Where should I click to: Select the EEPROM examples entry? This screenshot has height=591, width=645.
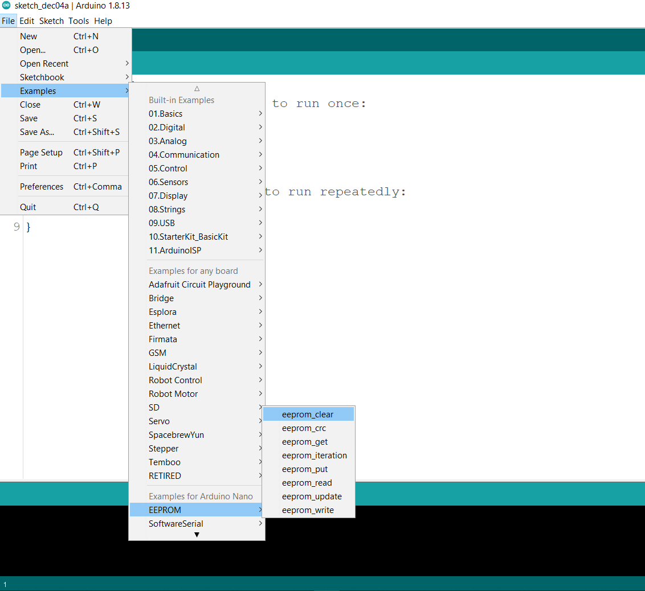pyautogui.click(x=197, y=510)
